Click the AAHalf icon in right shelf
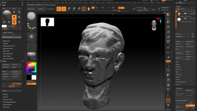This screenshot has height=111, width=197. coord(168,37)
